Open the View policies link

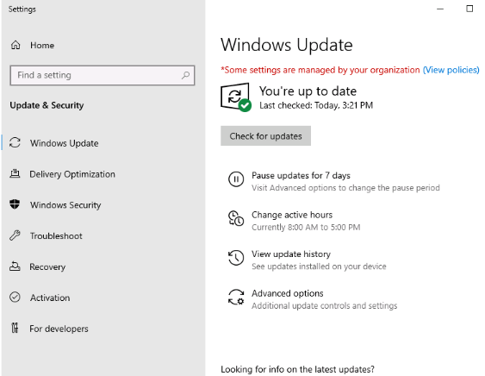pos(451,70)
